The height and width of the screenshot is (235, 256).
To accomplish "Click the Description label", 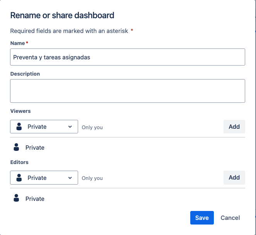I will tap(25, 74).
